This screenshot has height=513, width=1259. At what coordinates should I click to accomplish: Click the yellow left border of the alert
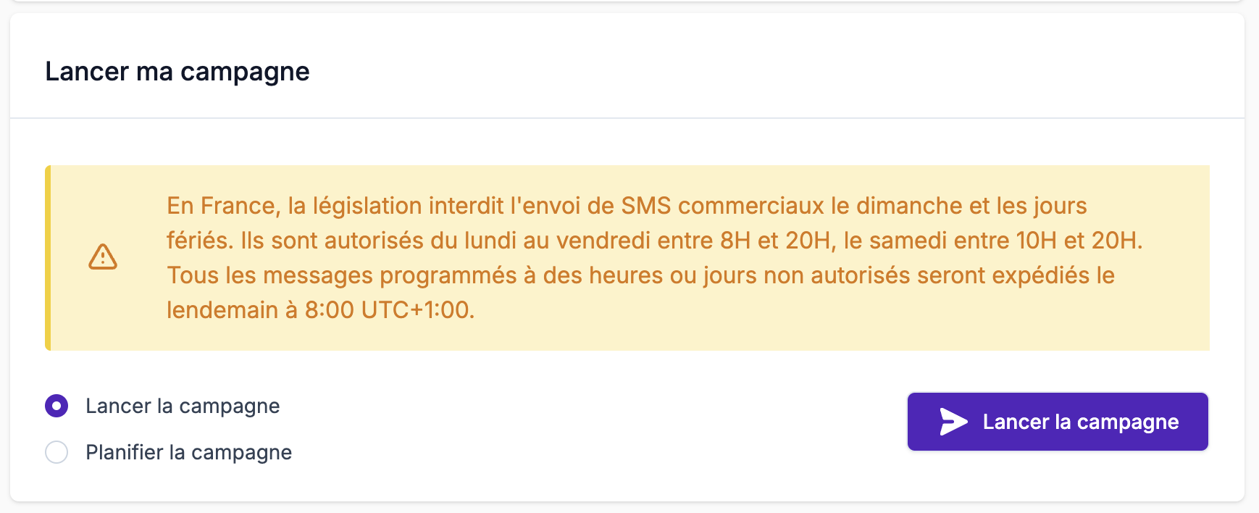point(48,257)
